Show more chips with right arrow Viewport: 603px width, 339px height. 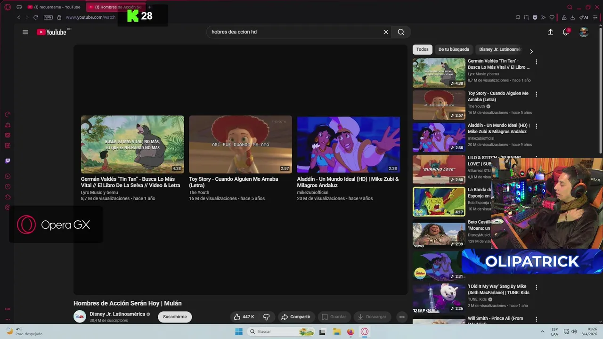click(531, 51)
